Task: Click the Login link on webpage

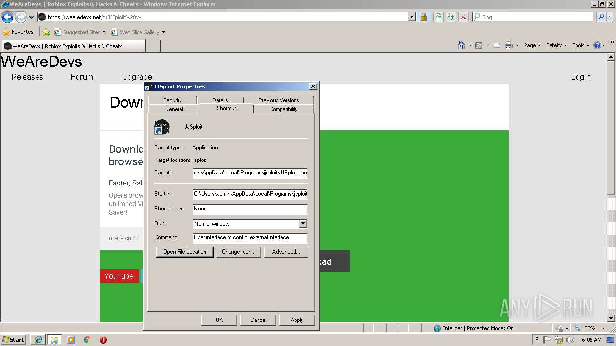Action: coord(580,77)
